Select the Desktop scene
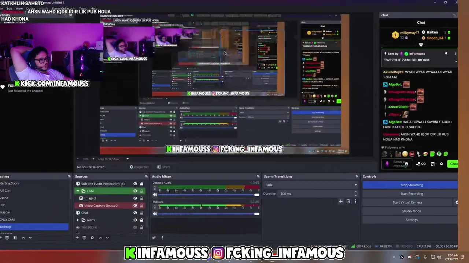 34,227
